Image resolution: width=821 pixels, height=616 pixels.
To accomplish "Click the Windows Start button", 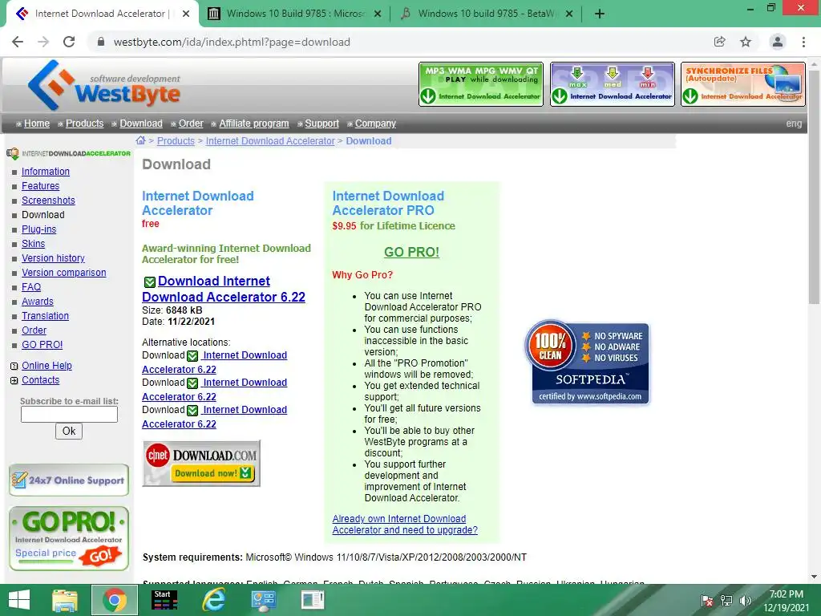I will pos(19,600).
